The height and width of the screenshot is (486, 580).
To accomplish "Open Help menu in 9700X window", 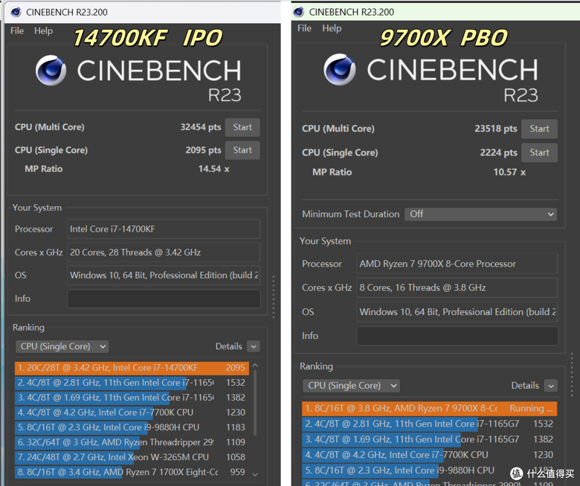I will tap(332, 28).
